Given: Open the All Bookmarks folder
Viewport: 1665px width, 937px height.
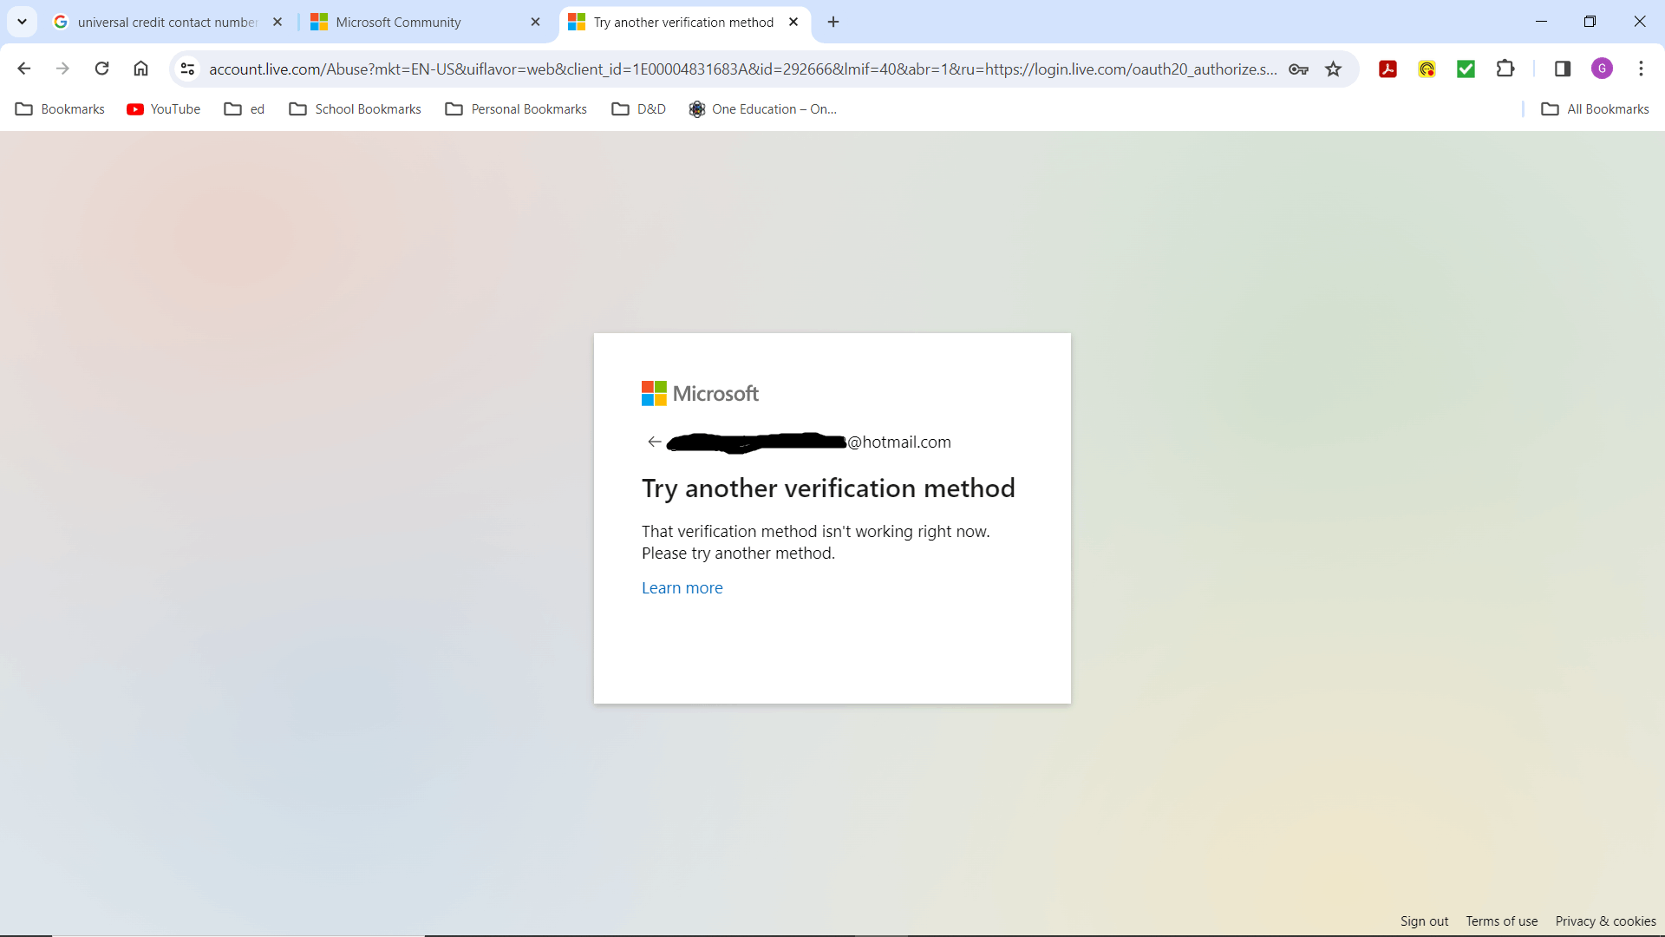Looking at the screenshot, I should tap(1595, 109).
